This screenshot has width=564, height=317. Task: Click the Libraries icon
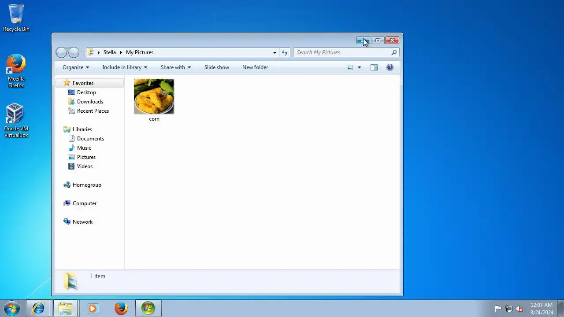coord(67,129)
